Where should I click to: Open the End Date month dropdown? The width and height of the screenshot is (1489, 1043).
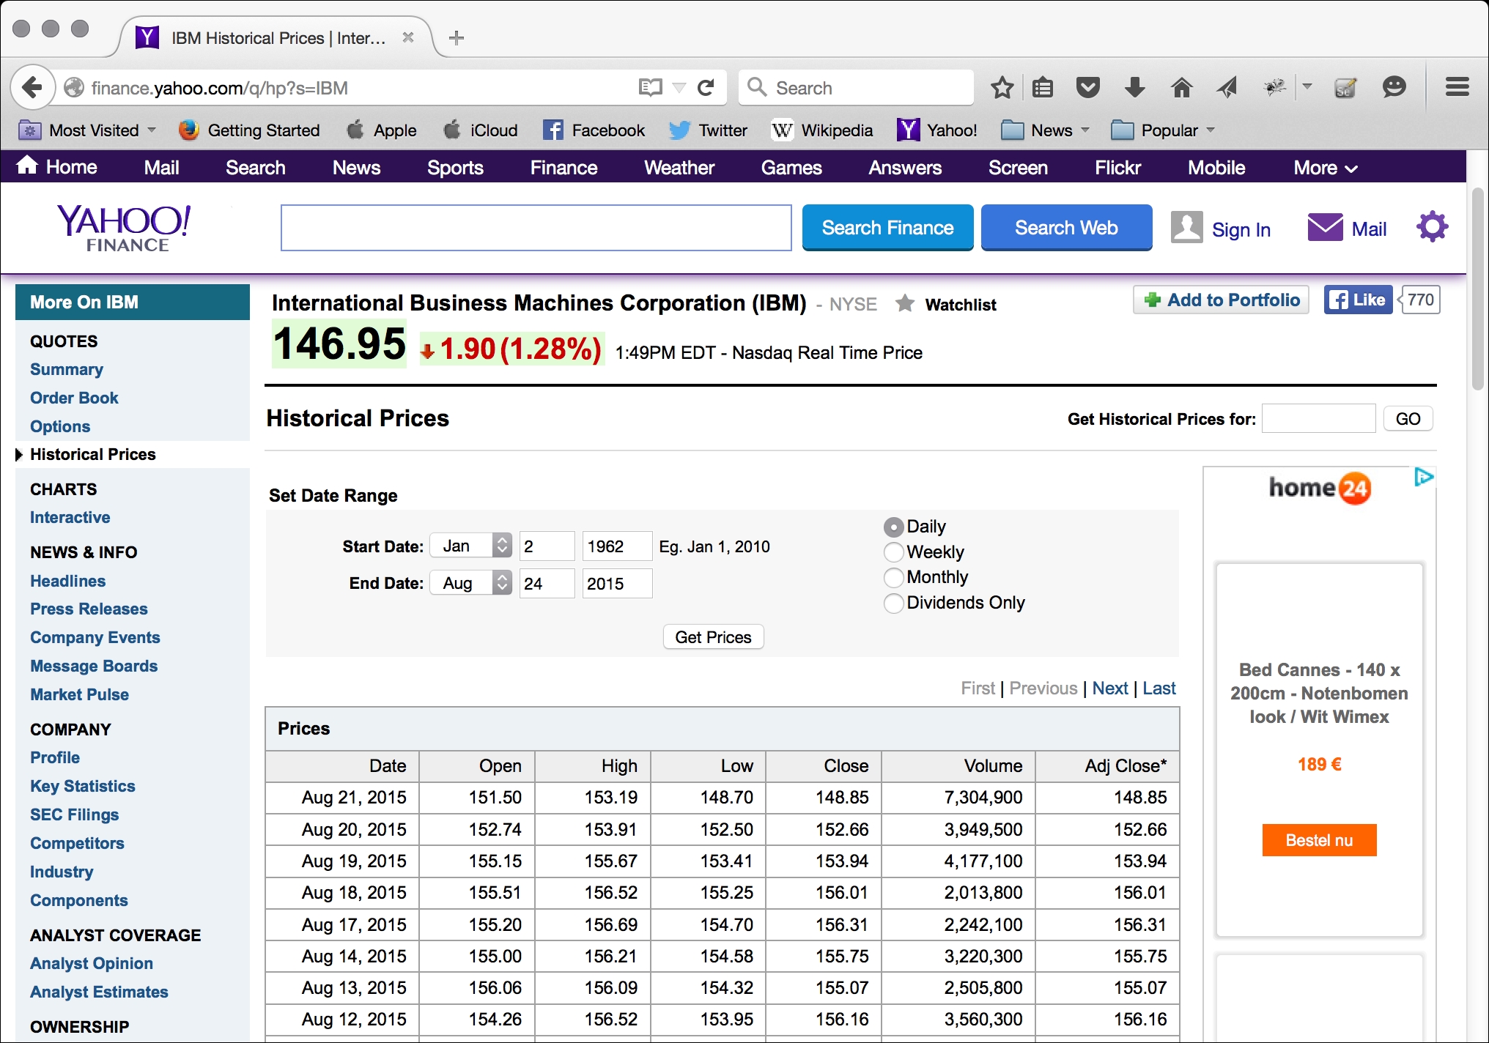coord(470,583)
